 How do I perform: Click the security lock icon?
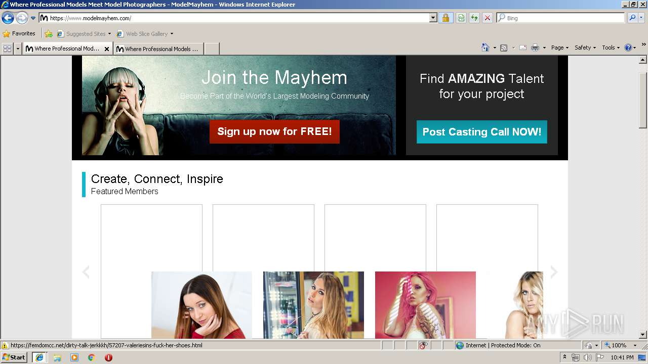pyautogui.click(x=445, y=18)
